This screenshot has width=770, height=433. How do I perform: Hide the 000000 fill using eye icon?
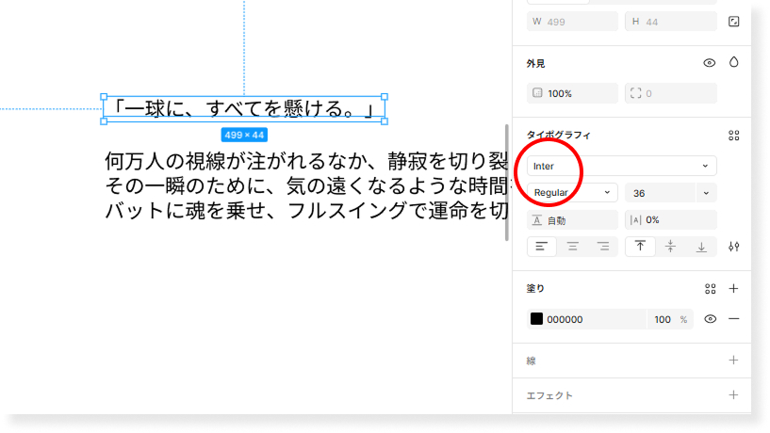tap(710, 319)
